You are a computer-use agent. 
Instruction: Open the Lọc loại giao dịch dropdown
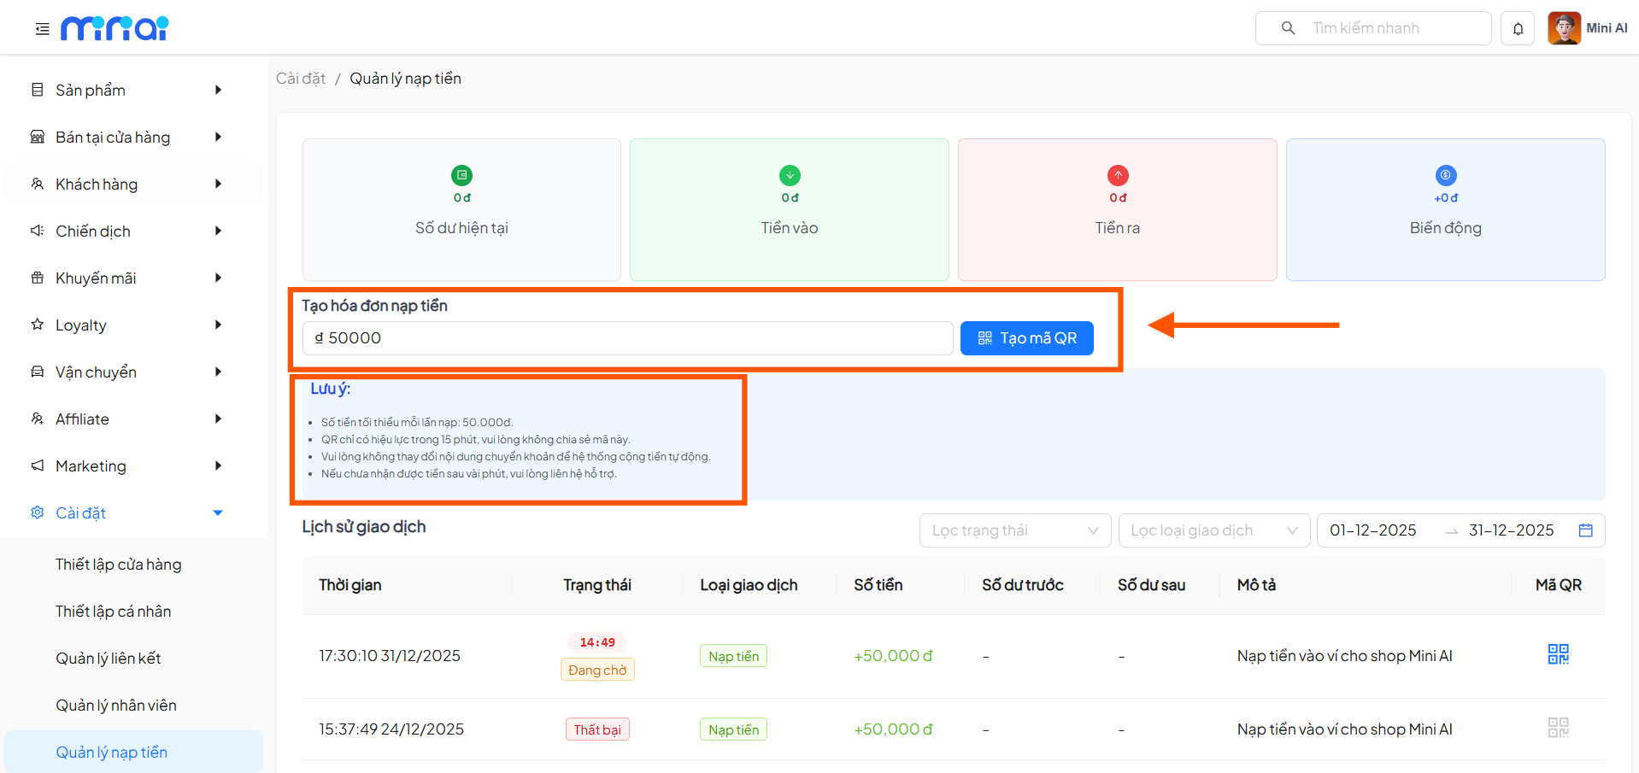[x=1213, y=530]
